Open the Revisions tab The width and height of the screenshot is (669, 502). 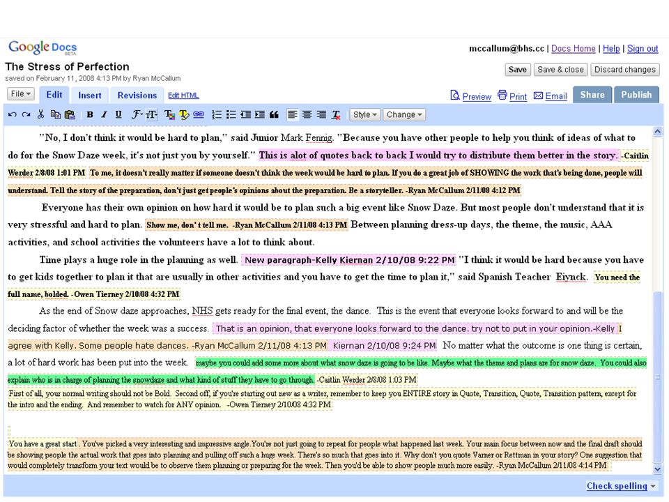click(x=137, y=96)
